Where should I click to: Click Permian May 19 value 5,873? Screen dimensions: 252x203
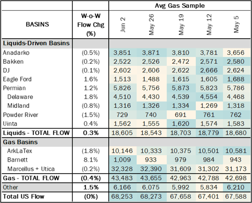pos(180,88)
